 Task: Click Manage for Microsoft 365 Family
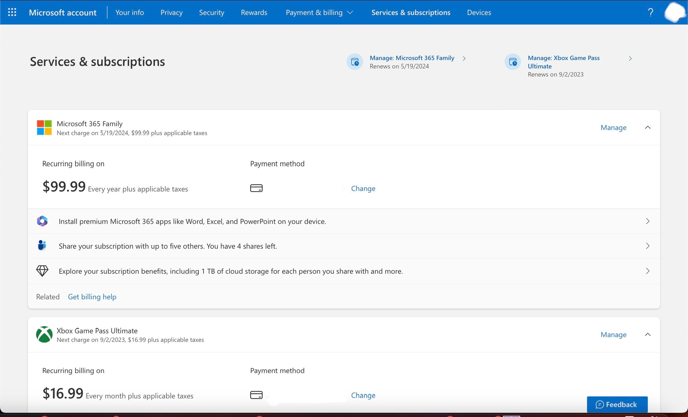pyautogui.click(x=613, y=128)
